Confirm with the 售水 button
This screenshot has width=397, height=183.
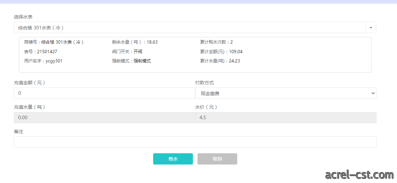coord(173,159)
